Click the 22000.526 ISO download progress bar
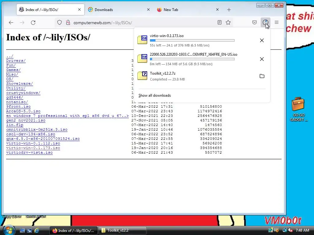The width and height of the screenshot is (314, 235). 192,59
